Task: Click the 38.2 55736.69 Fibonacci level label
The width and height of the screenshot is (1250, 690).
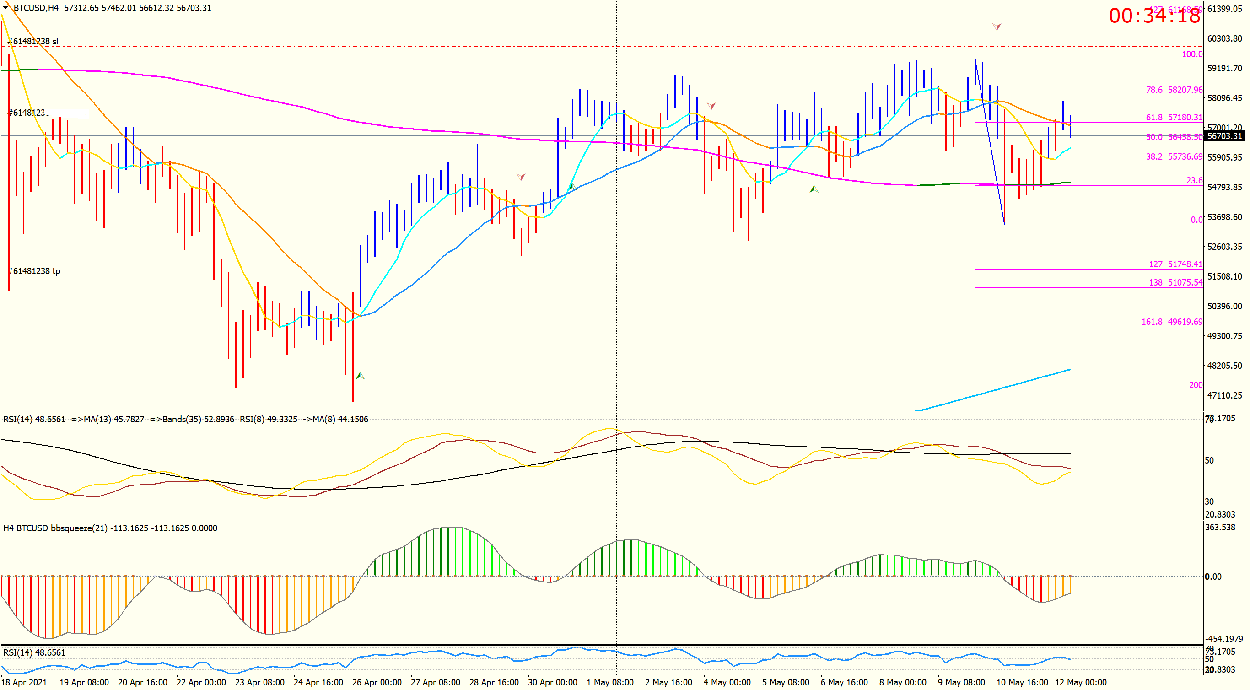Action: pyautogui.click(x=1174, y=157)
